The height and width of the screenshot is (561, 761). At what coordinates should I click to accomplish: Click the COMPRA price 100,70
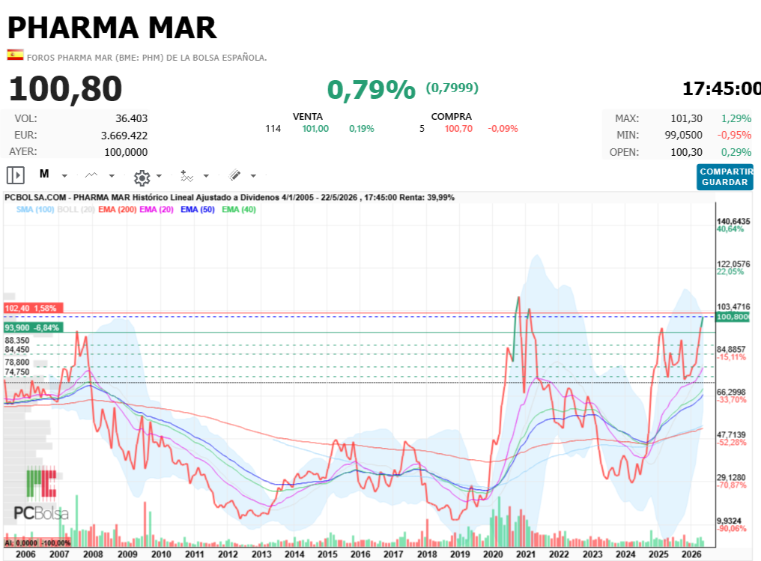coord(458,129)
